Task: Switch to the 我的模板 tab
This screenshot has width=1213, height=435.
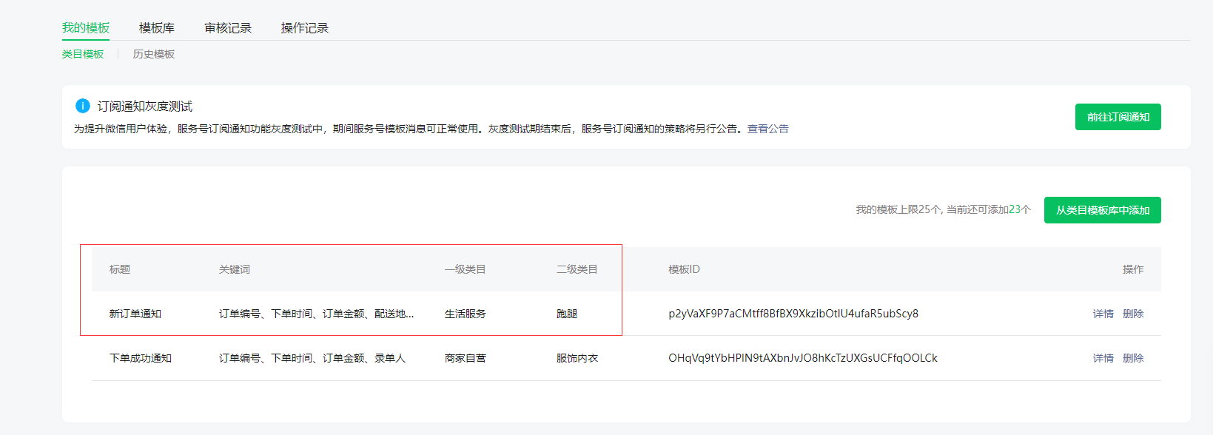Action: pyautogui.click(x=86, y=28)
